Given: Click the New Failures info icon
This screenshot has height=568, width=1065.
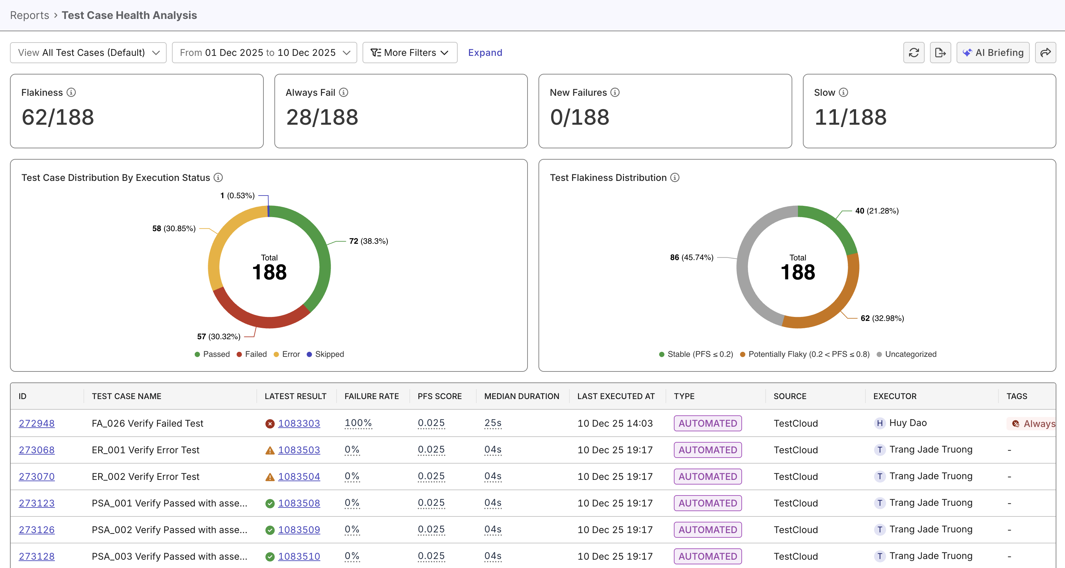Looking at the screenshot, I should point(615,92).
